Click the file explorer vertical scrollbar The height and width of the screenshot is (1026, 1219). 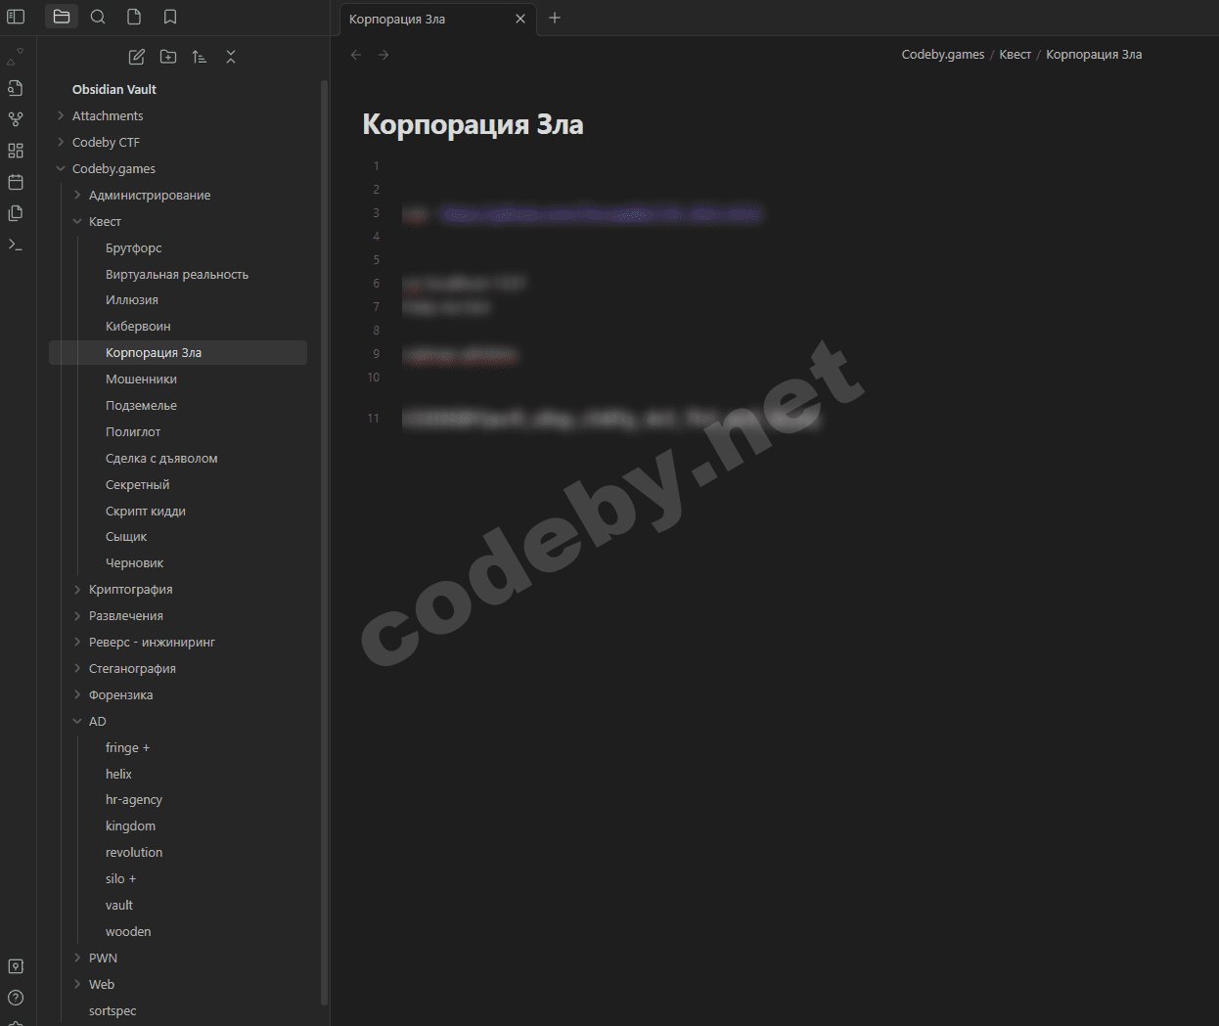324,542
